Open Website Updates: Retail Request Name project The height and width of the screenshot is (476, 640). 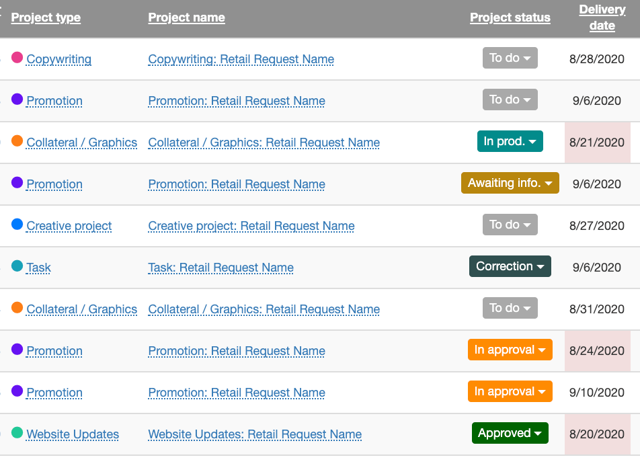(253, 434)
